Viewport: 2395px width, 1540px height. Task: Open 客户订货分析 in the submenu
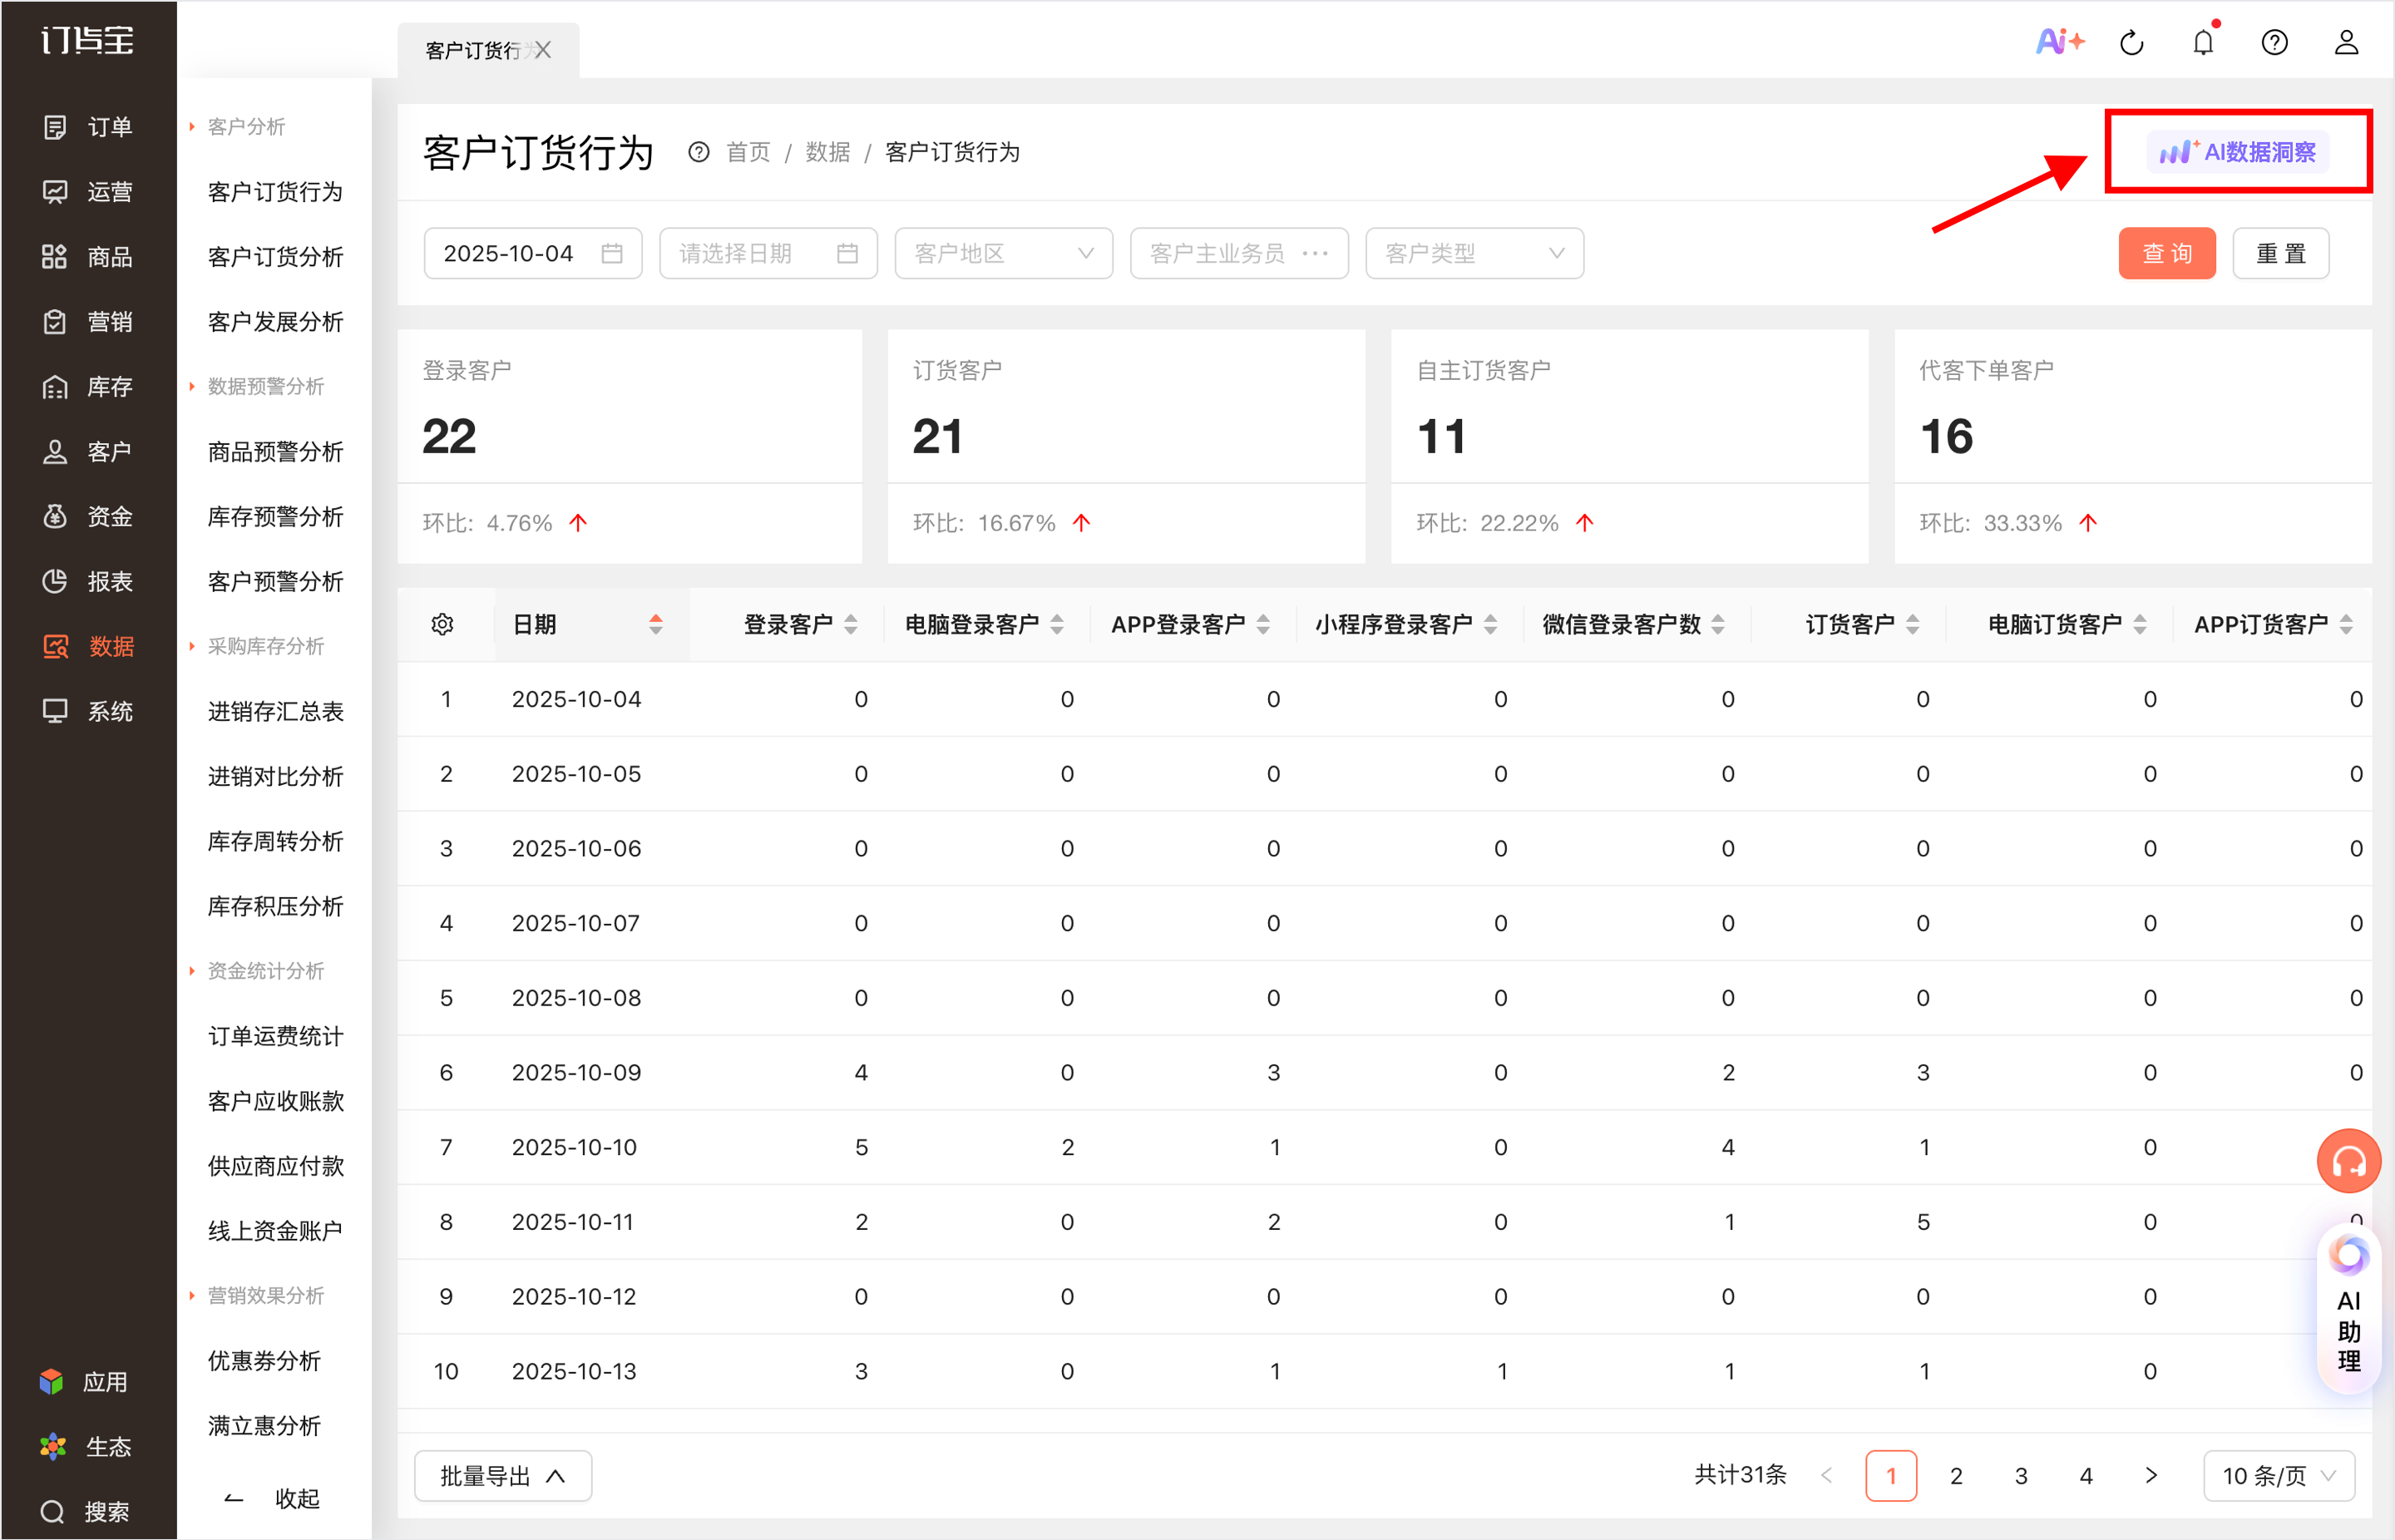pyautogui.click(x=275, y=257)
